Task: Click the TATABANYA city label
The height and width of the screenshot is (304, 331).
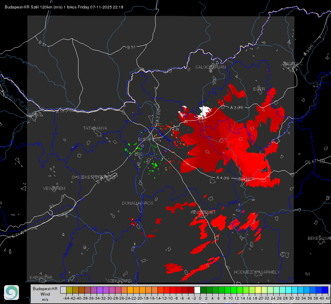Action: (x=95, y=128)
